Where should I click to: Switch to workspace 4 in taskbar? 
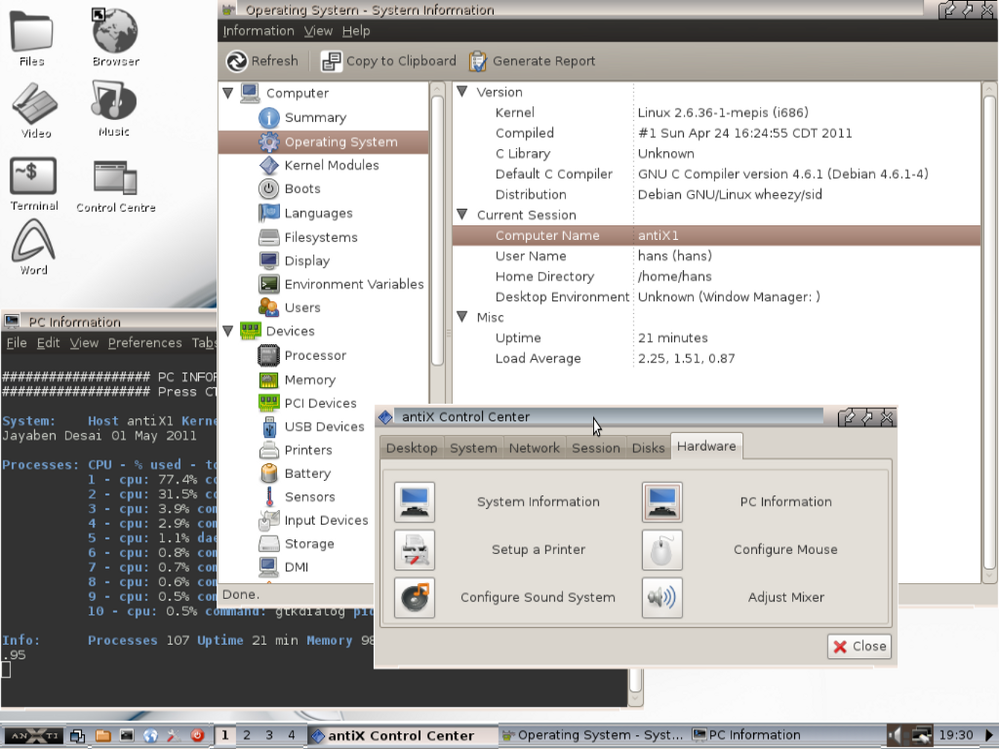(x=292, y=735)
